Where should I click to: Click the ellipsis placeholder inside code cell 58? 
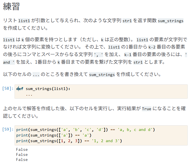pyautogui.click(x=29, y=94)
